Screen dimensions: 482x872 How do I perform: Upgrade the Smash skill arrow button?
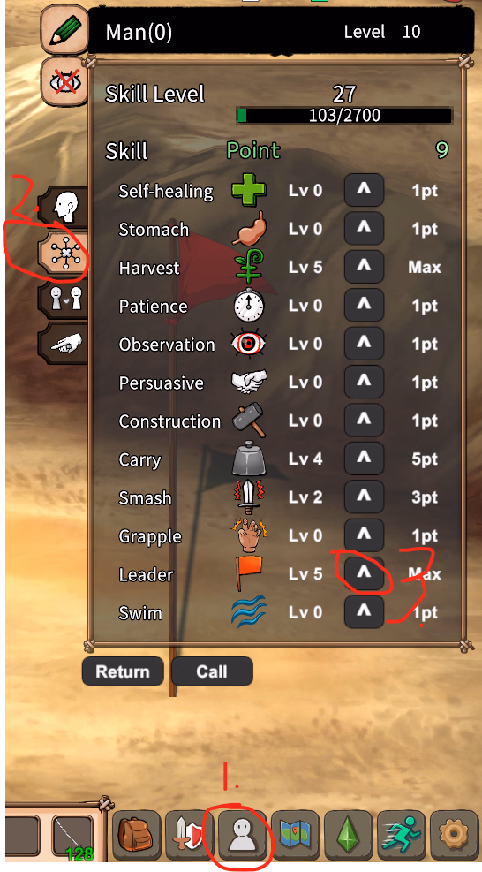pos(364,497)
